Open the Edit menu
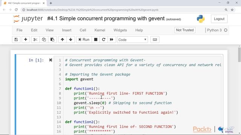Viewport: 241px width, 135px height. coord(34,30)
